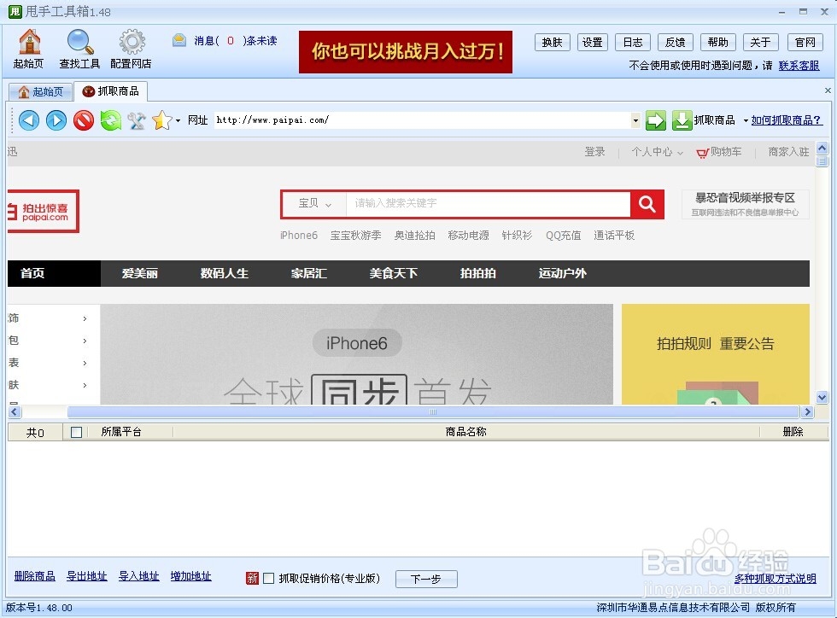Expand the 抓取商品 dropdown arrow
The image size is (837, 618).
point(746,120)
